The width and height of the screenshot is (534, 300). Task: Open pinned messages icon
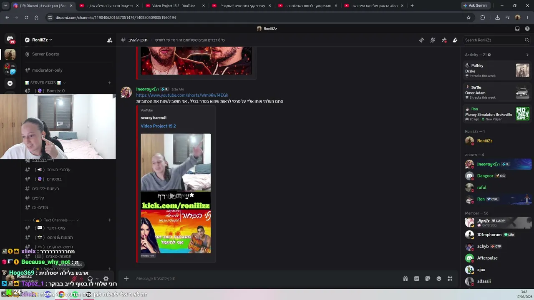(x=444, y=40)
